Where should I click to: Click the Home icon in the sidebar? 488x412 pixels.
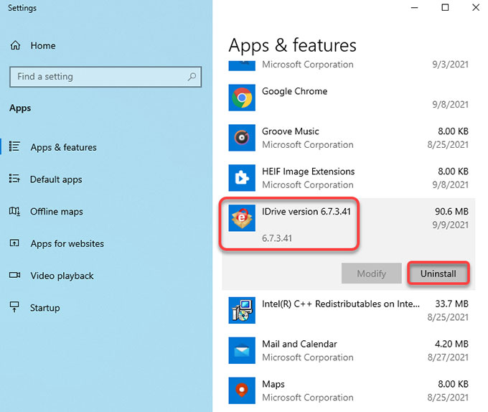click(15, 45)
